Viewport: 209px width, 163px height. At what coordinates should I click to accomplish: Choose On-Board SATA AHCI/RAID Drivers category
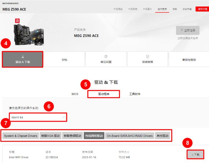tap(130, 136)
